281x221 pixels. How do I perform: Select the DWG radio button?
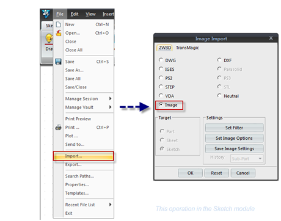161,60
